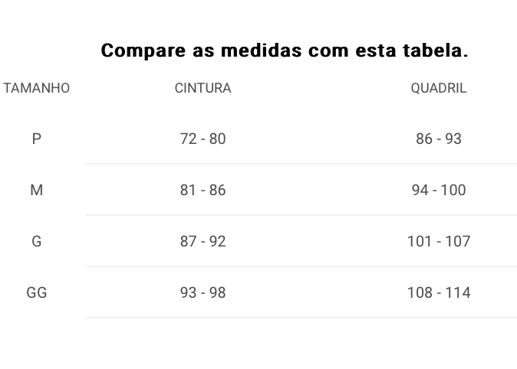Click the divider line below the P row
Screen dimensions: 517x369
pyautogui.click(x=301, y=164)
